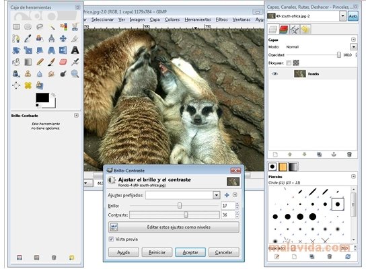Select the Blend gradient tool
This screenshot has height=269, width=370.
click(28, 62)
